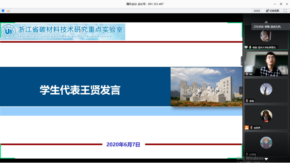Image resolution: width=290 pixels, height=163 pixels.
Task: Click the orange host badge on 金胜男's tile
Action: click(x=247, y=127)
